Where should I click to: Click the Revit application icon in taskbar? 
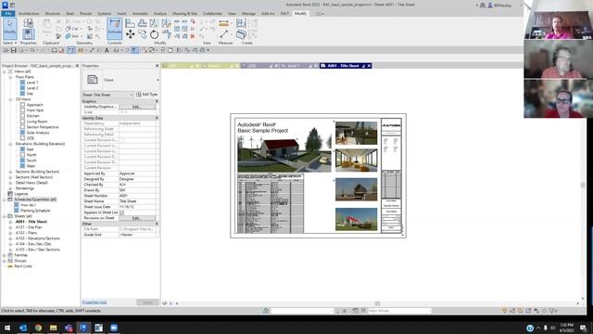[x=83, y=328]
